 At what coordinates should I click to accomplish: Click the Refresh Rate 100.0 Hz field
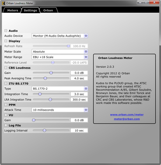click(79, 46)
